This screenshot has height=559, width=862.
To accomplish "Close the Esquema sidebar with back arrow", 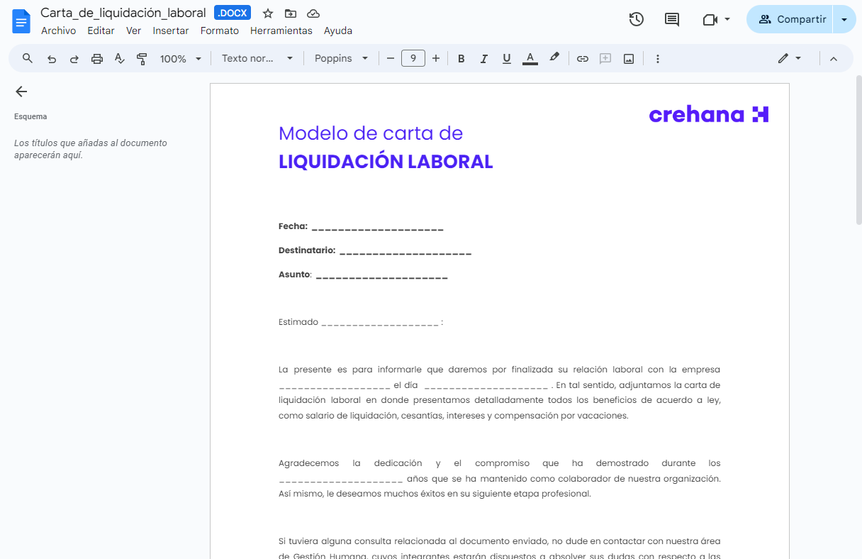I will point(21,92).
